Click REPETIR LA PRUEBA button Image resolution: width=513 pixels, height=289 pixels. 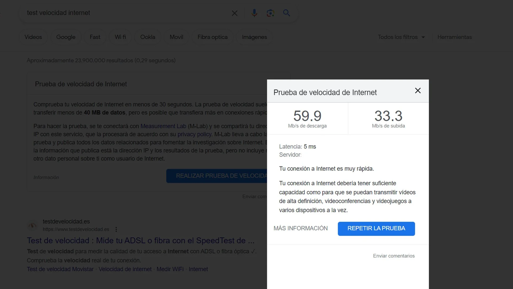(376, 229)
